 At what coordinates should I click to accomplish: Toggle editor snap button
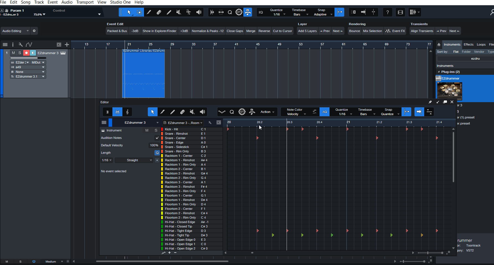[x=406, y=112]
